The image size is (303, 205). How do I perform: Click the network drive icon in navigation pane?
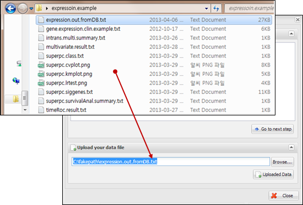pos(19,63)
